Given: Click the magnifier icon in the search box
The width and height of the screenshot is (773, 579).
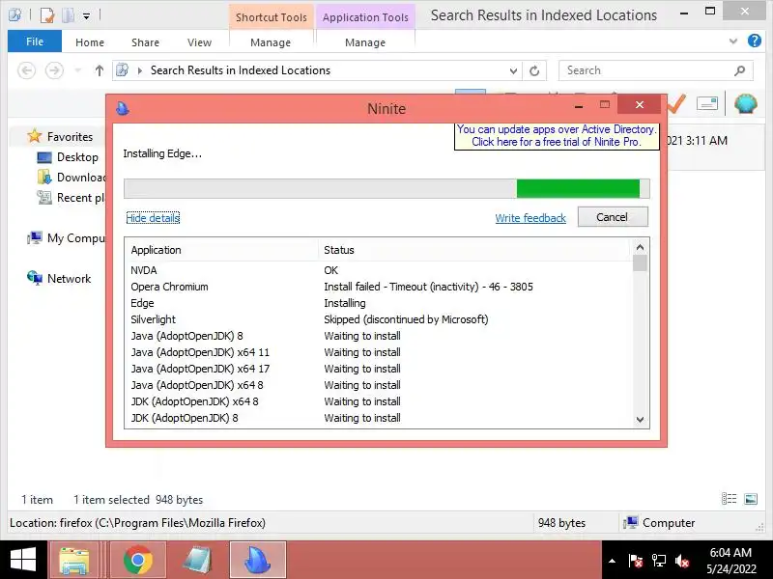Looking at the screenshot, I should pyautogui.click(x=739, y=70).
